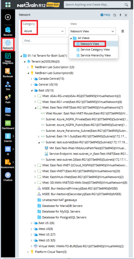Screen dimensions: 134x259
Task: Collapse VNet: East-Test-VNET(East-RG1) node
Action: [35, 108]
